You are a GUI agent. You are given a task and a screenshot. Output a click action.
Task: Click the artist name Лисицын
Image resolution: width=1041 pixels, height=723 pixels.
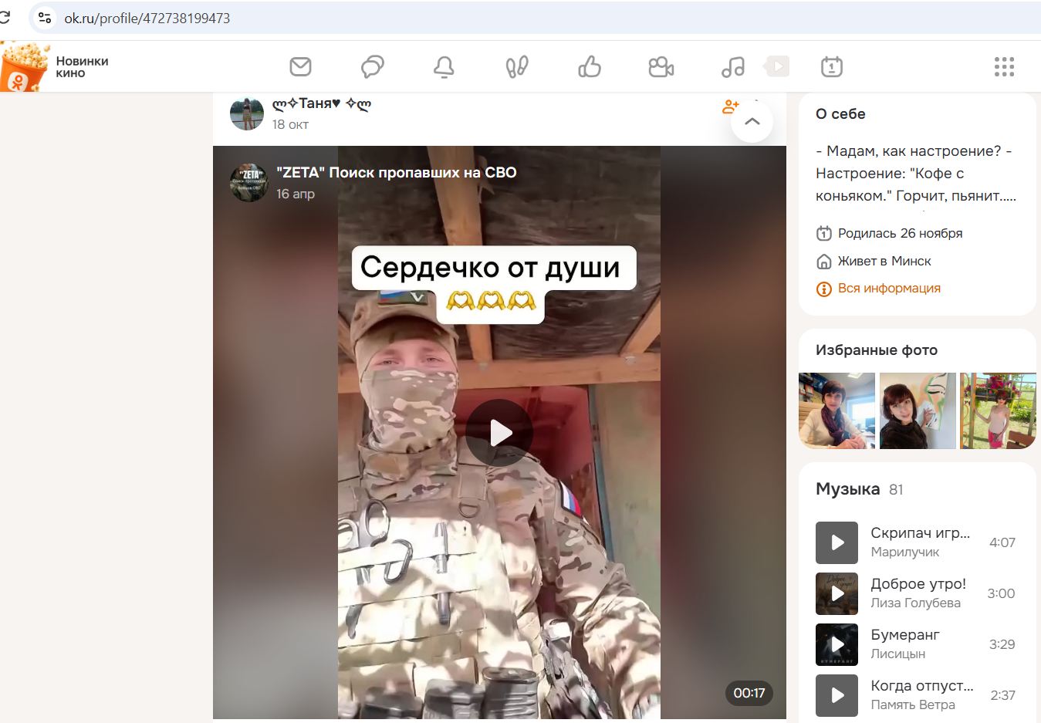897,654
